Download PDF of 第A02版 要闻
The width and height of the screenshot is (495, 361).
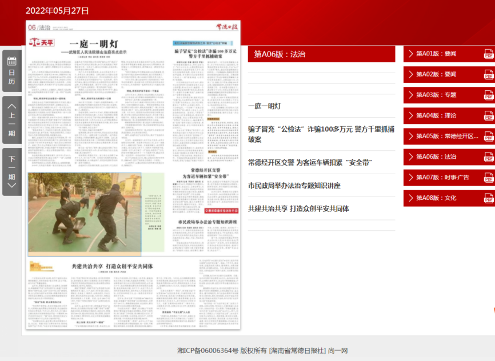click(489, 75)
